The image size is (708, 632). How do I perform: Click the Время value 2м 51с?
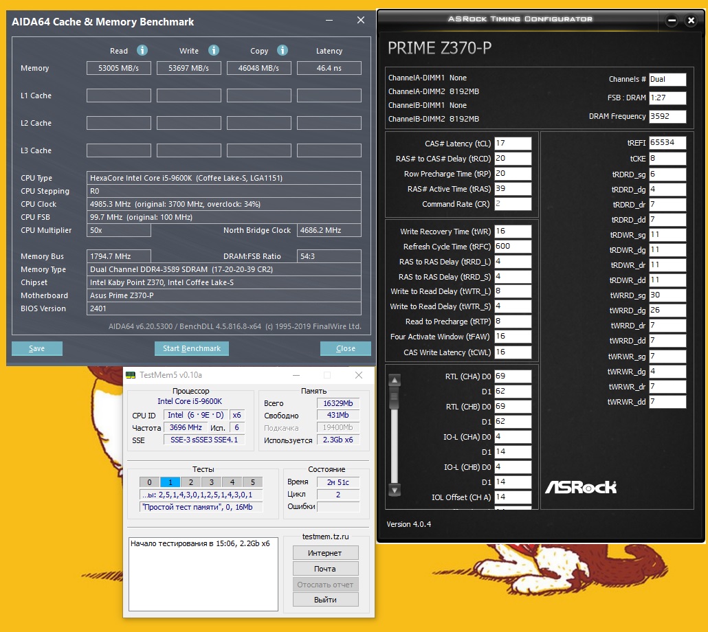(338, 482)
